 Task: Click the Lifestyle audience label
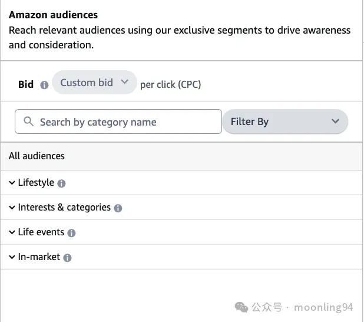pyautogui.click(x=36, y=182)
